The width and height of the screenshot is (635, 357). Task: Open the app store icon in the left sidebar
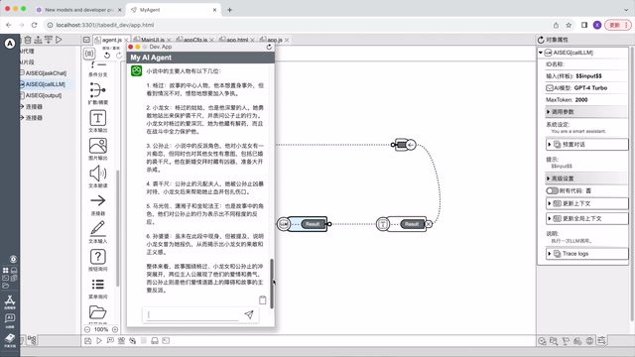click(x=10, y=301)
